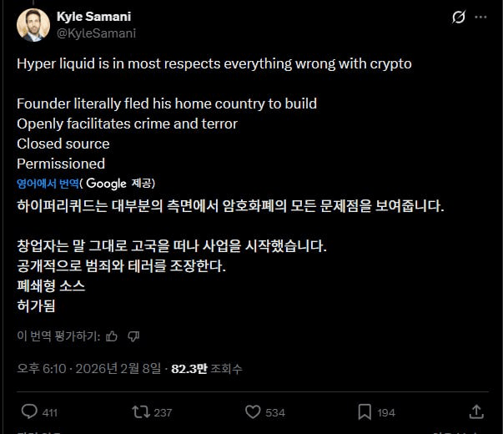Image resolution: width=503 pixels, height=434 pixels.
Task: Click the 영어에서 번역 translation link
Action: (x=48, y=184)
